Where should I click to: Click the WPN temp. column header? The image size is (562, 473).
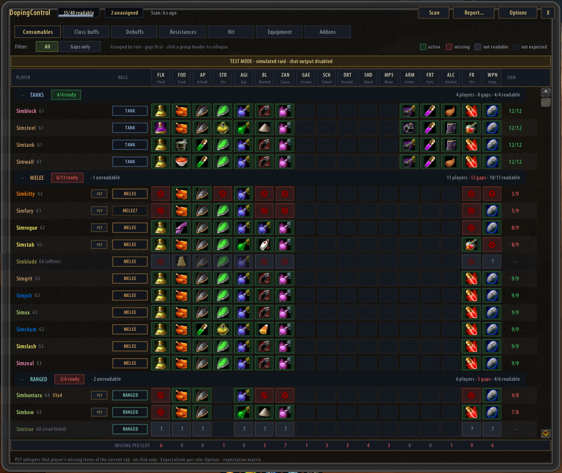coord(492,77)
